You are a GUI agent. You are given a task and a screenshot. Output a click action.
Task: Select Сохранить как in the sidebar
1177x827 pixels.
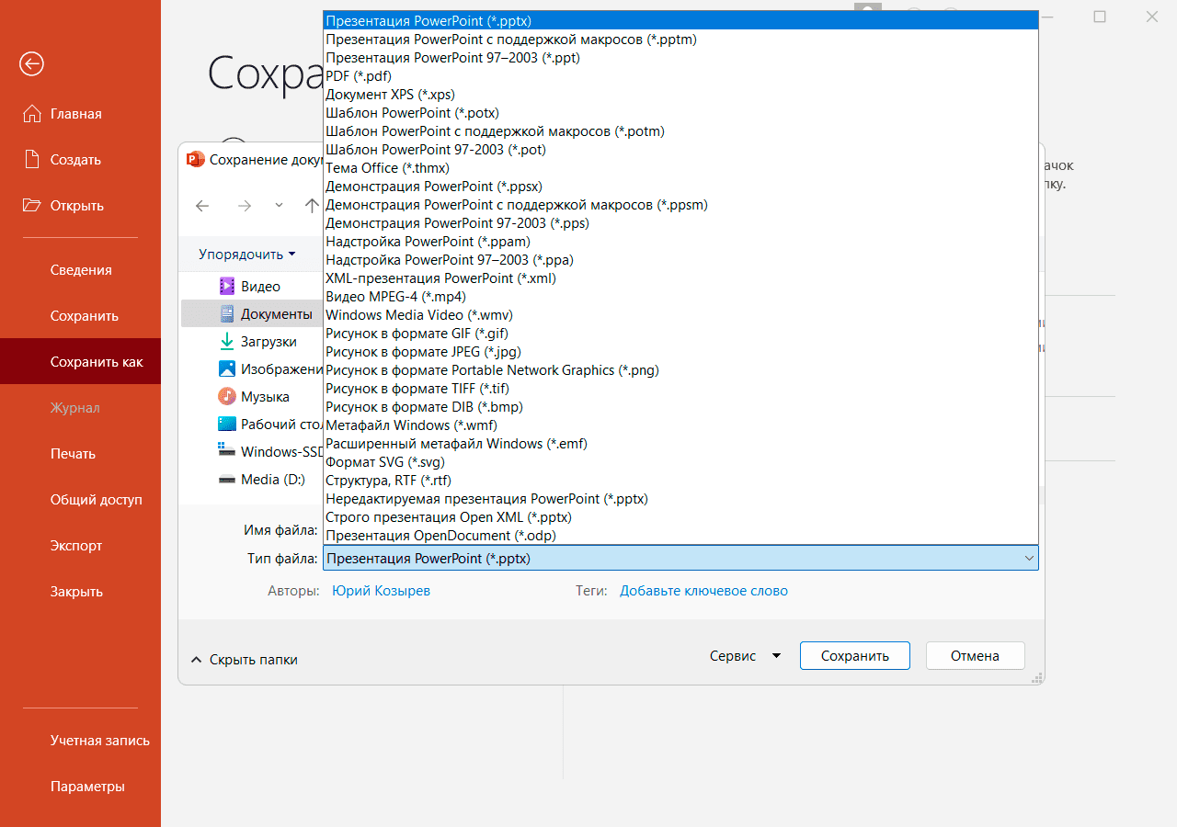click(x=80, y=362)
